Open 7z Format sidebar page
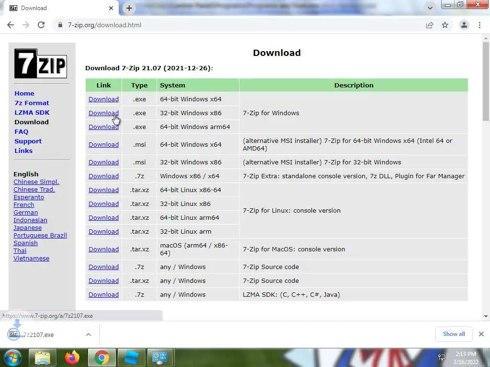The image size is (490, 367). click(x=32, y=103)
